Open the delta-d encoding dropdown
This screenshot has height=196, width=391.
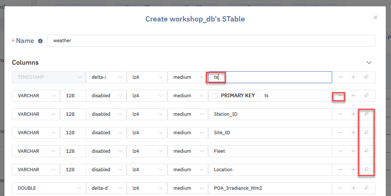point(106,188)
